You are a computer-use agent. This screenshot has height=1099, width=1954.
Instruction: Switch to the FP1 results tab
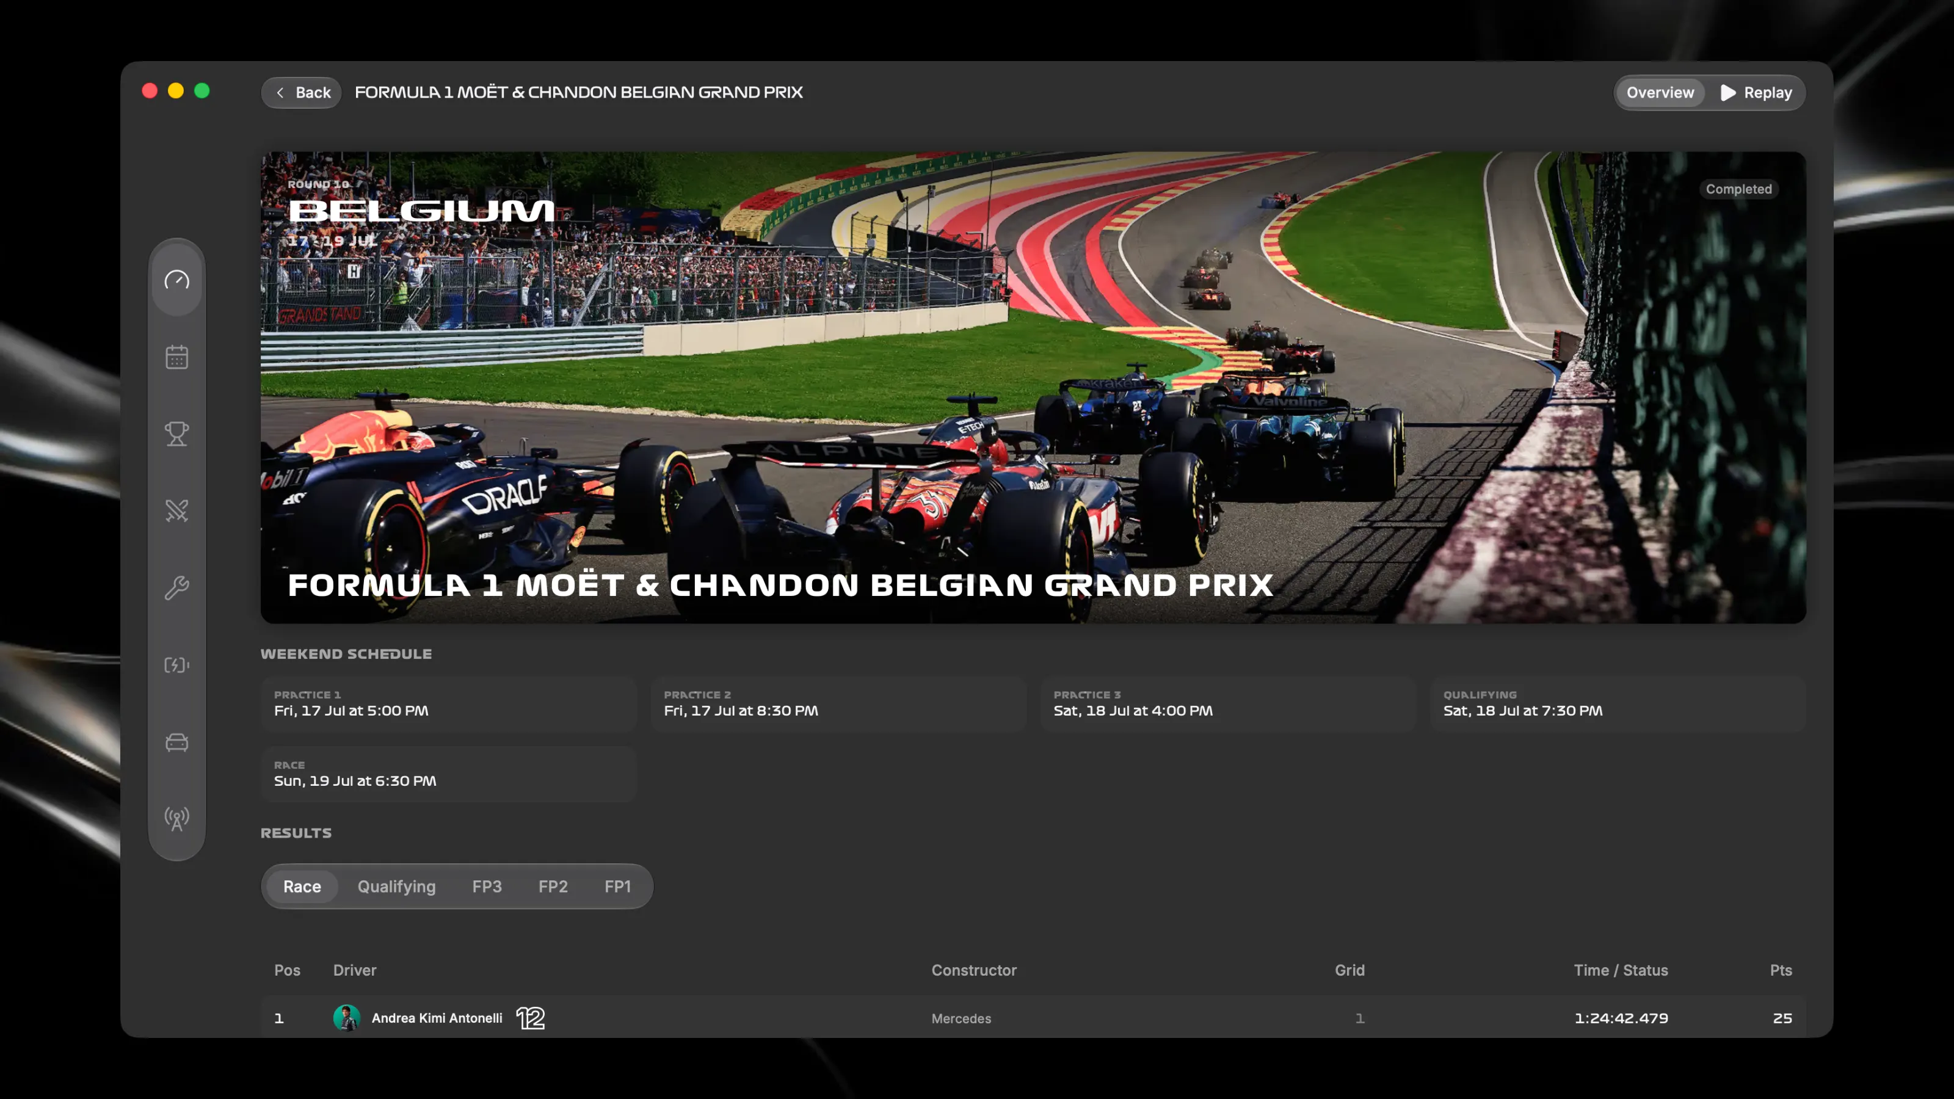[x=617, y=886]
